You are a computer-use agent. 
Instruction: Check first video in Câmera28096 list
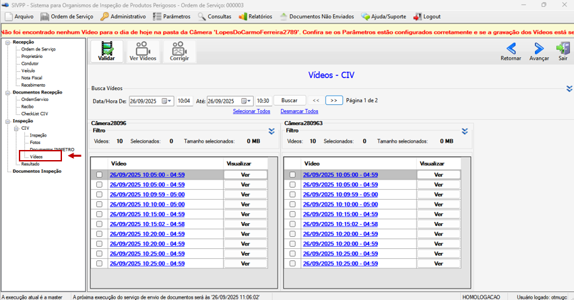pyautogui.click(x=99, y=175)
